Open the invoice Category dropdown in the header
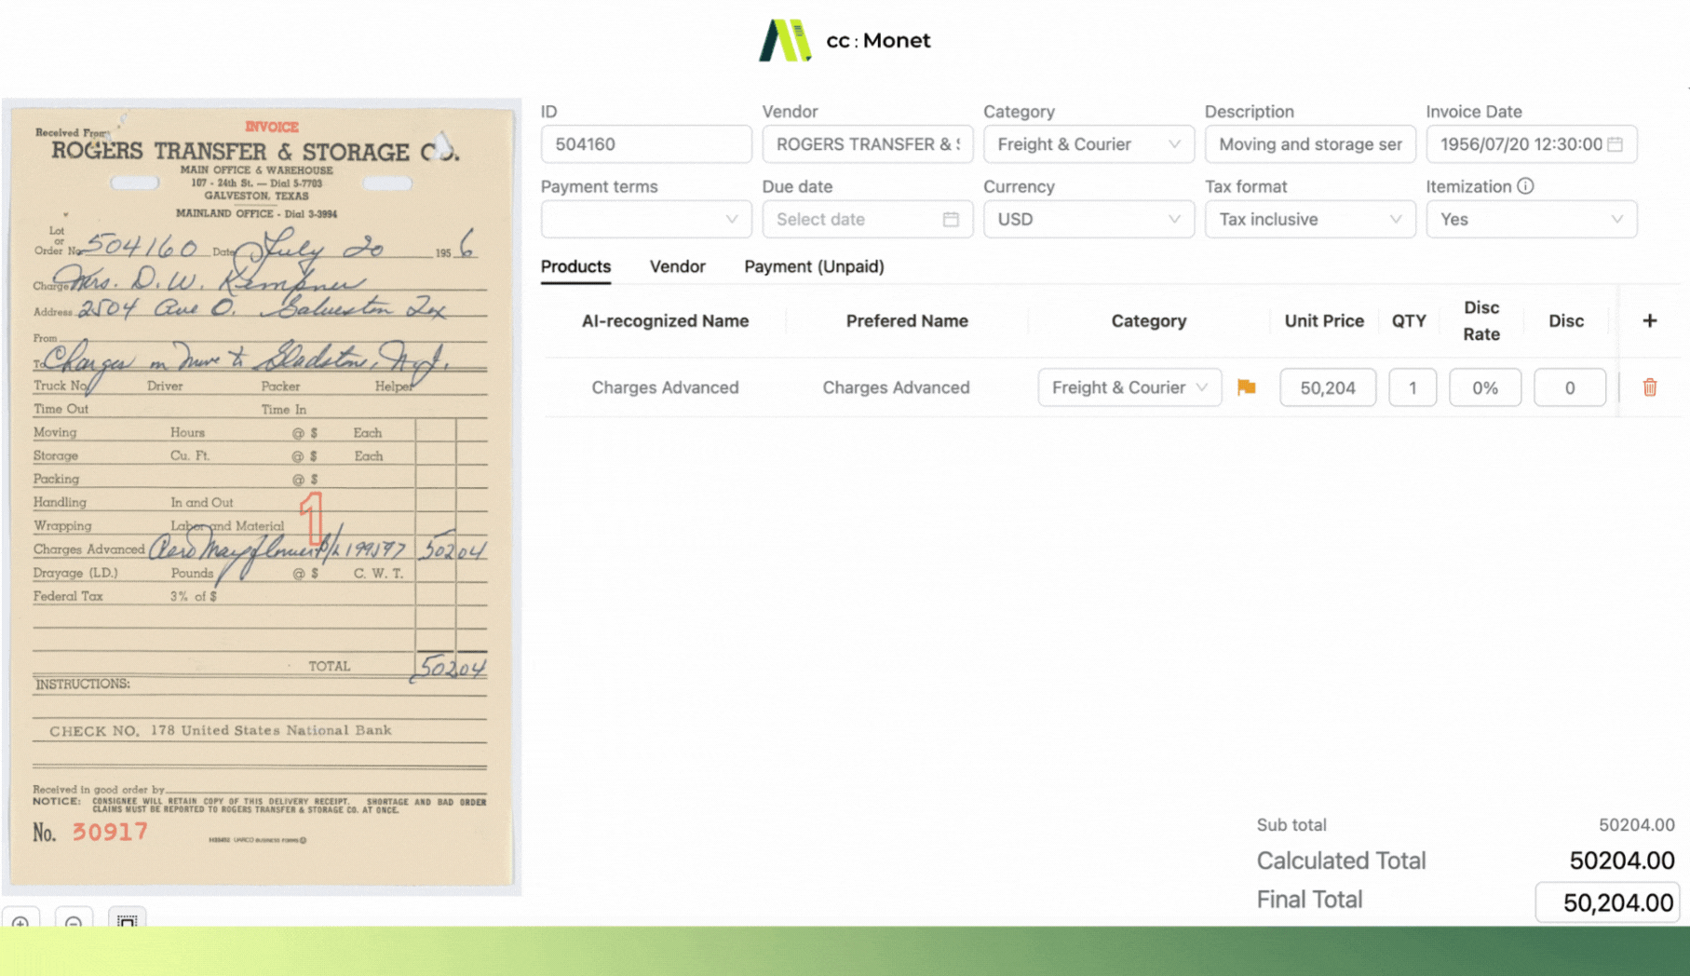 [x=1088, y=144]
